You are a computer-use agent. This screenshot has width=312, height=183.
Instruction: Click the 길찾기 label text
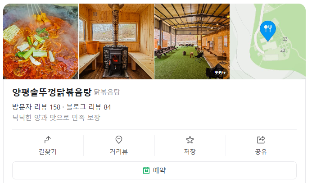(x=48, y=152)
